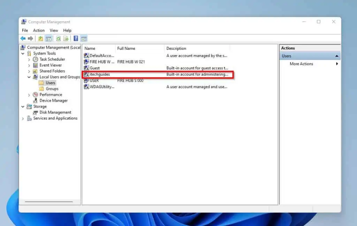Select the Disk Management icon in the tree
Viewport: 357px width, 226px height.
[35, 112]
